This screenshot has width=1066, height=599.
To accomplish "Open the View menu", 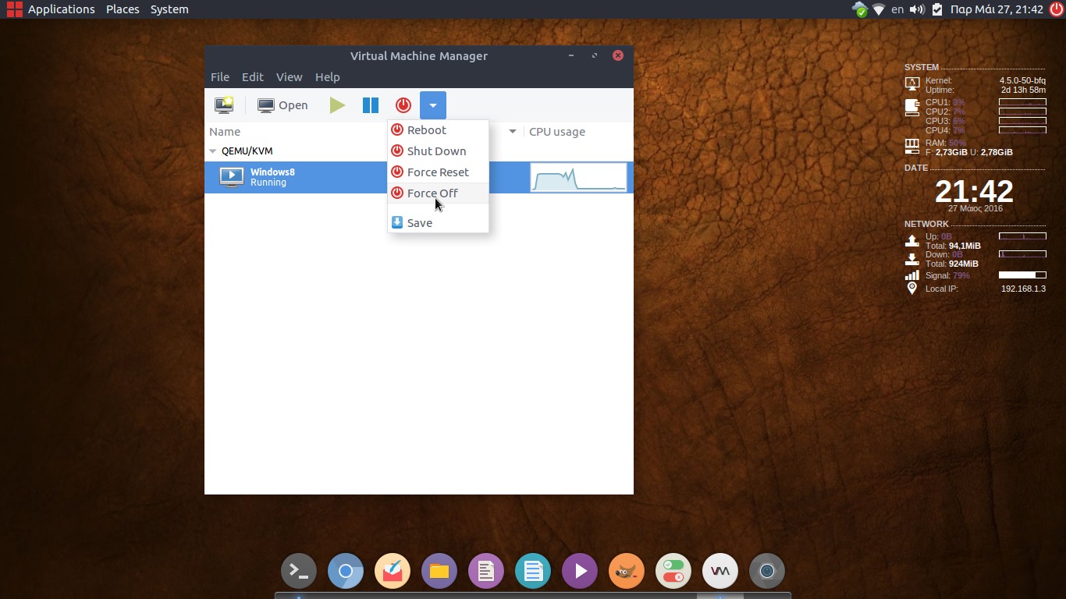I will 289,77.
